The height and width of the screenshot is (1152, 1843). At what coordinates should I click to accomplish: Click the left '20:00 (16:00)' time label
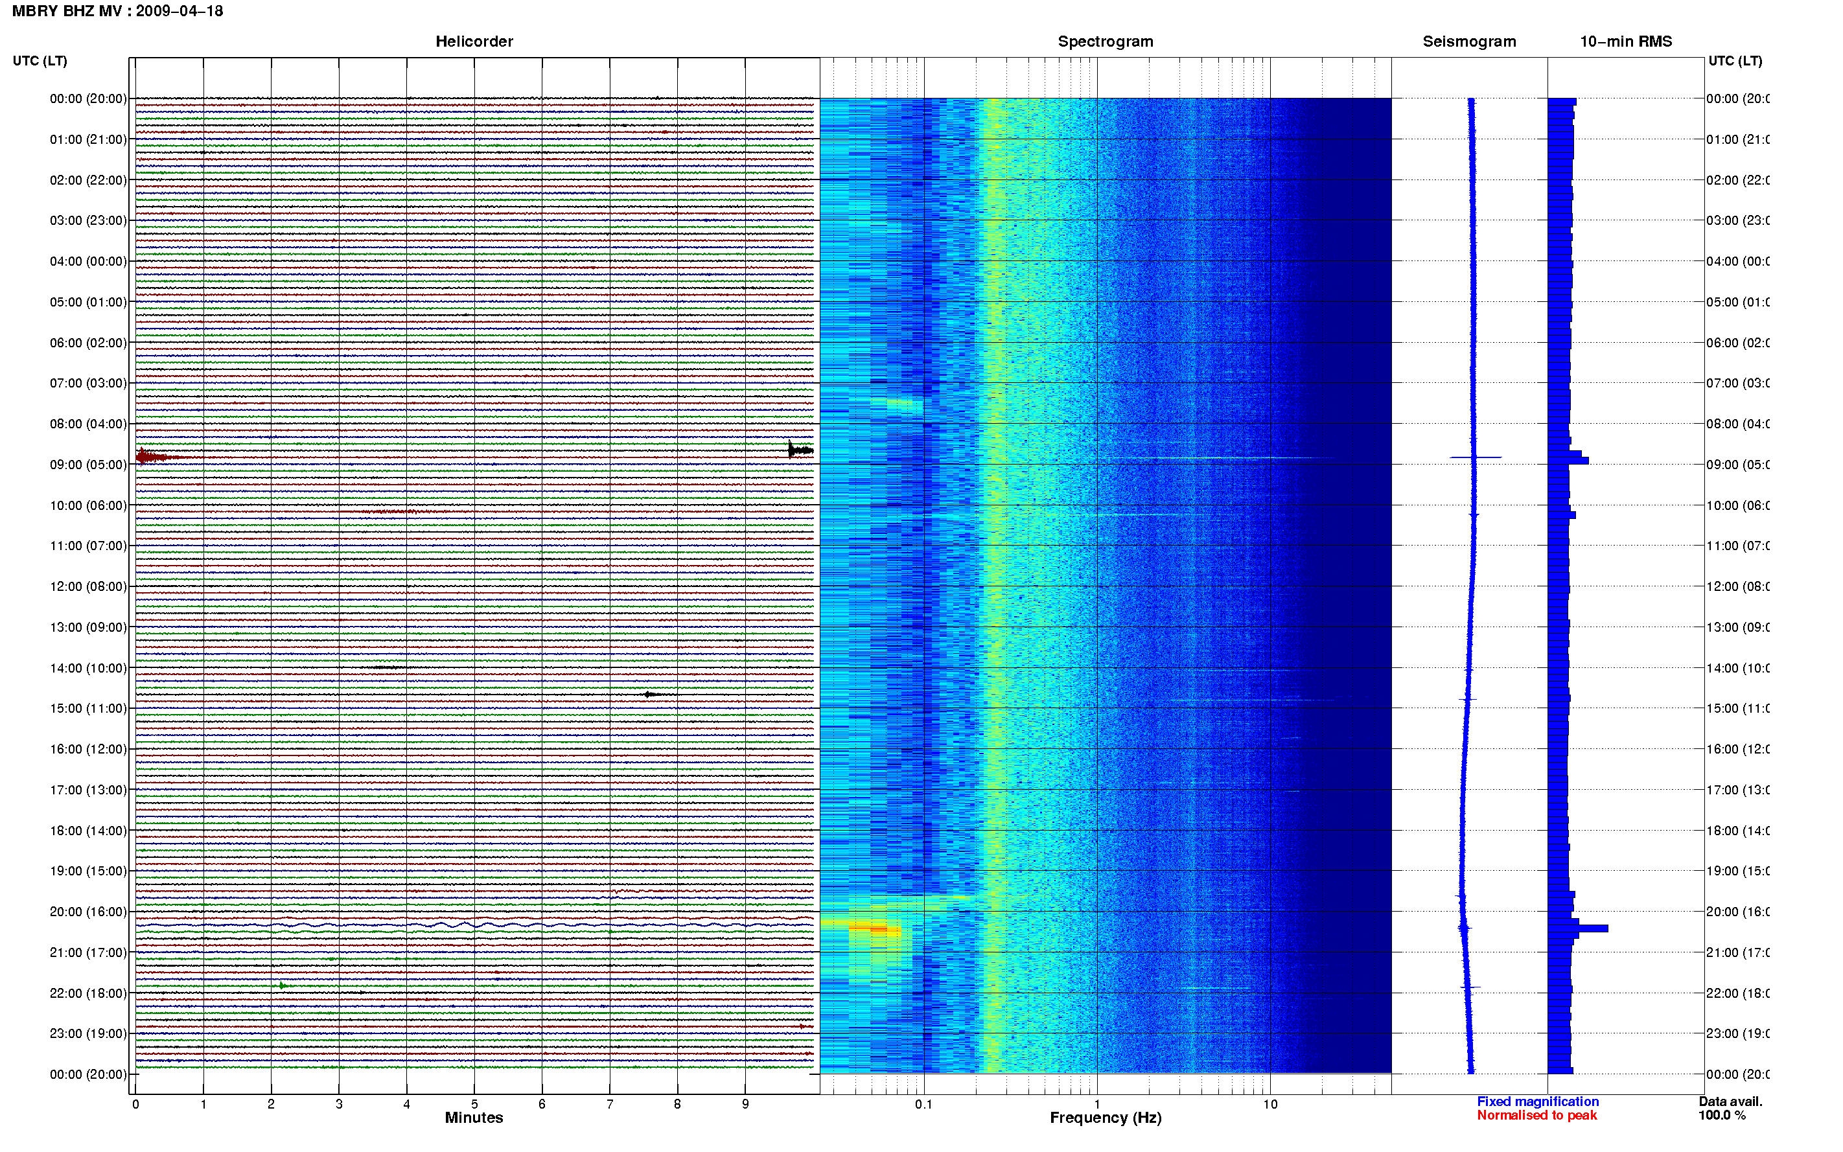coord(88,911)
